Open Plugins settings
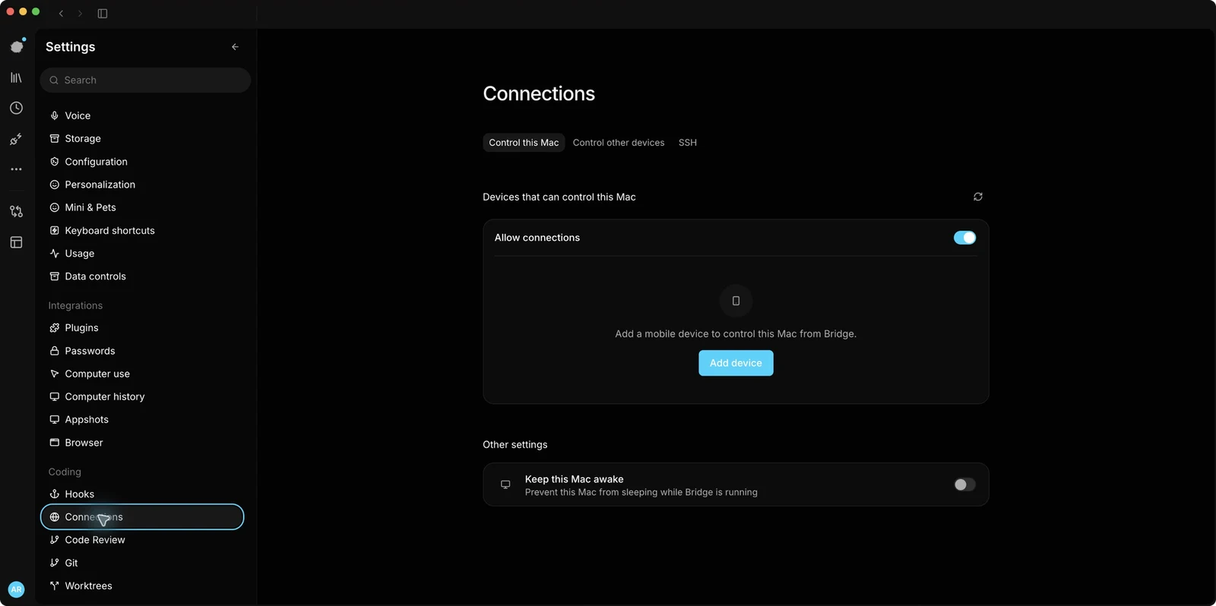Image resolution: width=1216 pixels, height=606 pixels. (x=142, y=328)
